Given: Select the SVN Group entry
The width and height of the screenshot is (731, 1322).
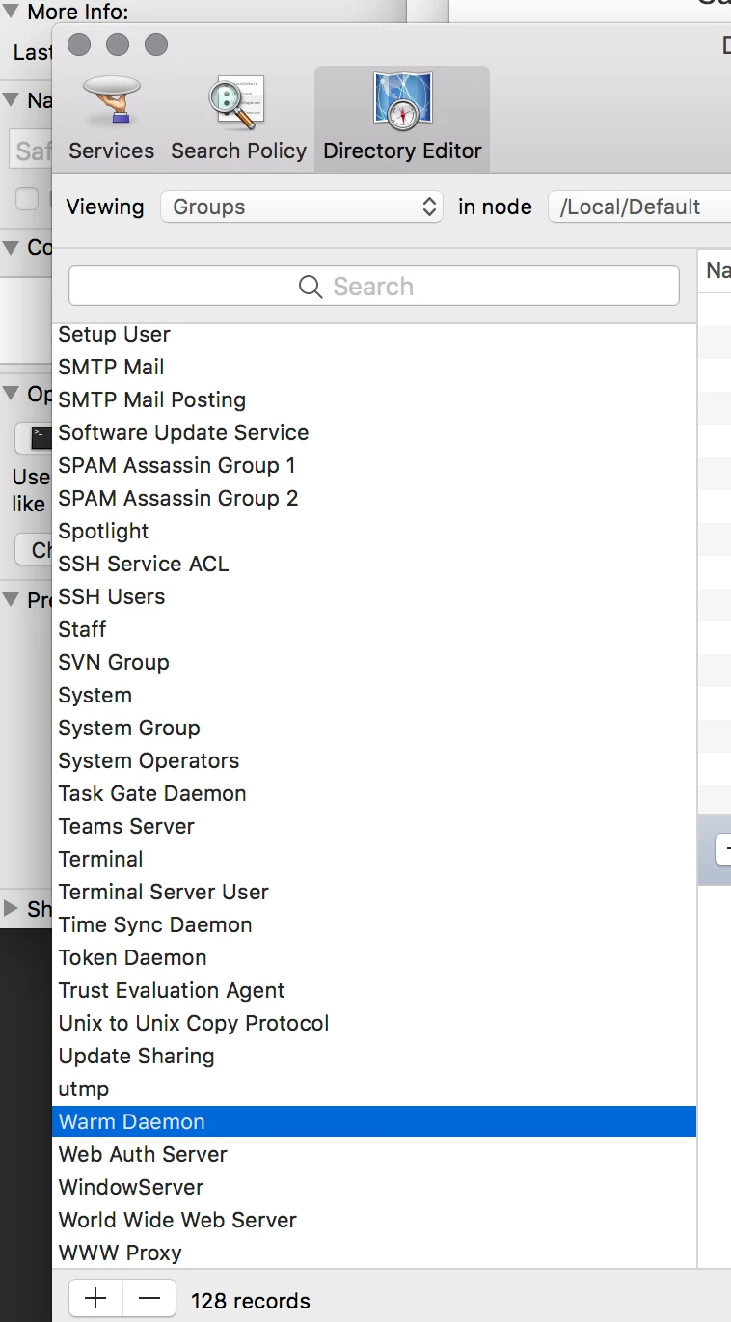Looking at the screenshot, I should 374,662.
